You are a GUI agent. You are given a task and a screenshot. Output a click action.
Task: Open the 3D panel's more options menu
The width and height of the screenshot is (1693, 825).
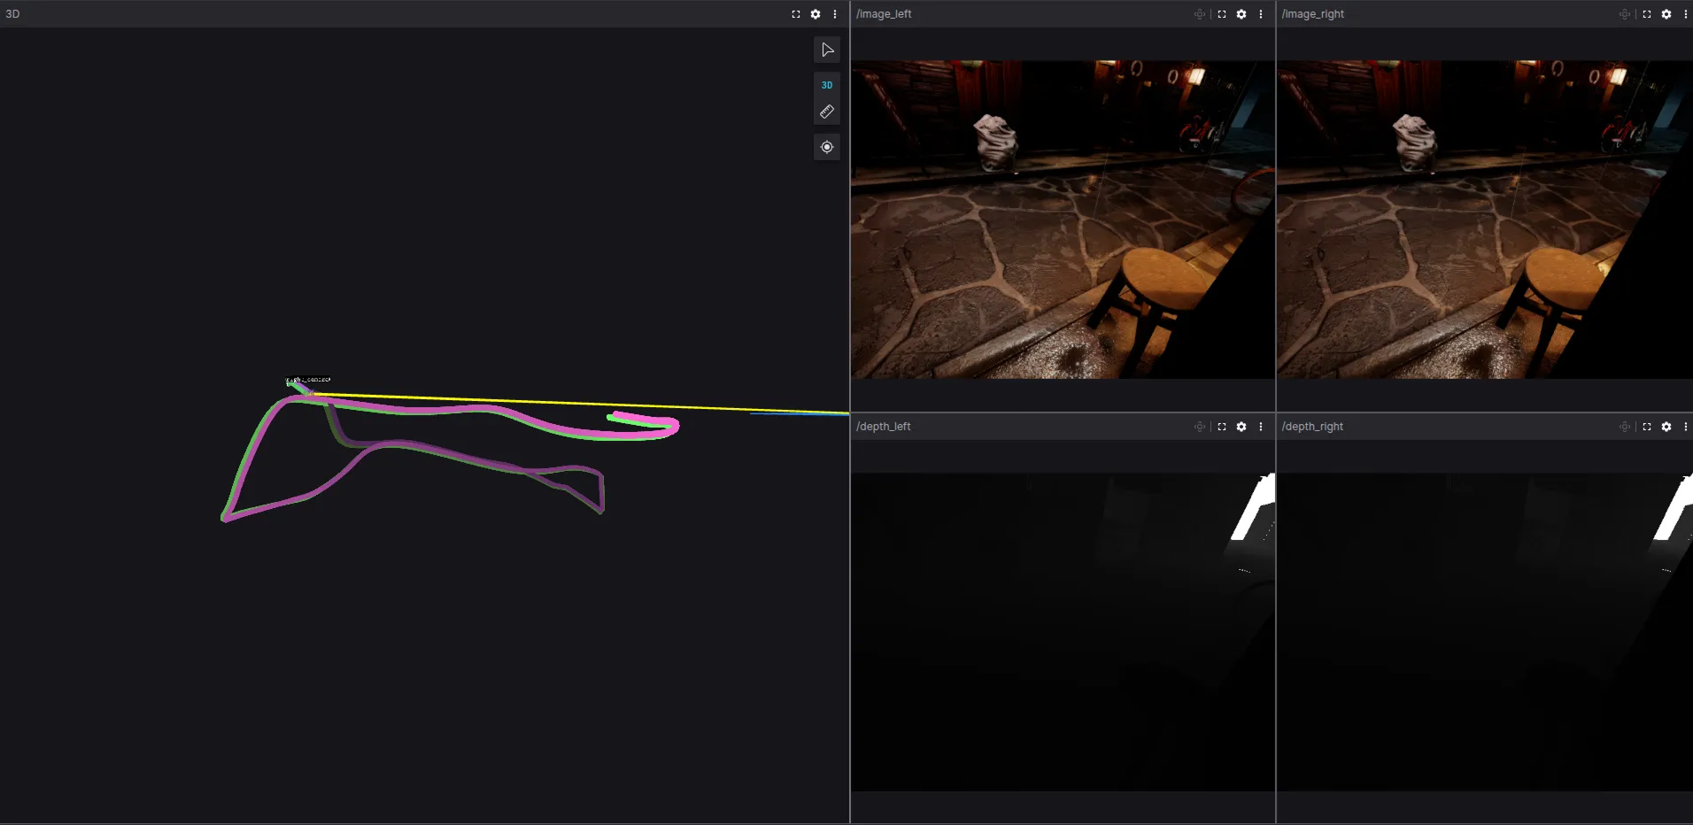[835, 14]
